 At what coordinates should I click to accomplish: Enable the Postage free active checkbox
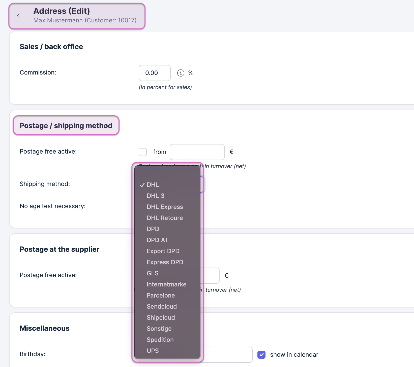[x=143, y=152]
